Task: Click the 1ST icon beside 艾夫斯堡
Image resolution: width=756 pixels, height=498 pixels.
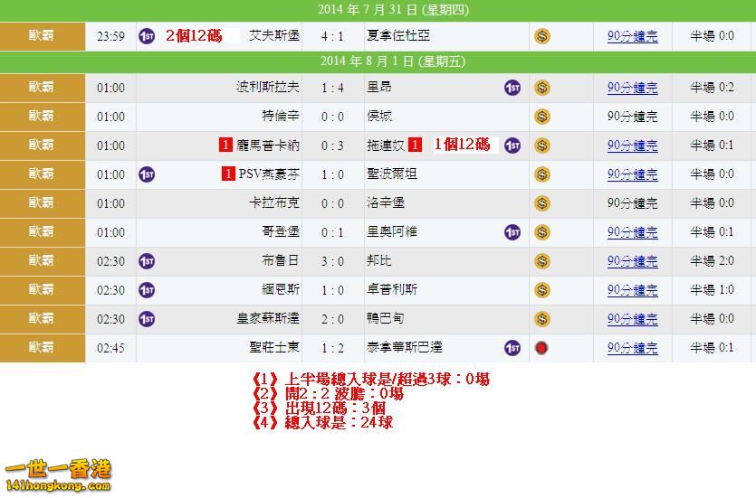Action: point(147,36)
